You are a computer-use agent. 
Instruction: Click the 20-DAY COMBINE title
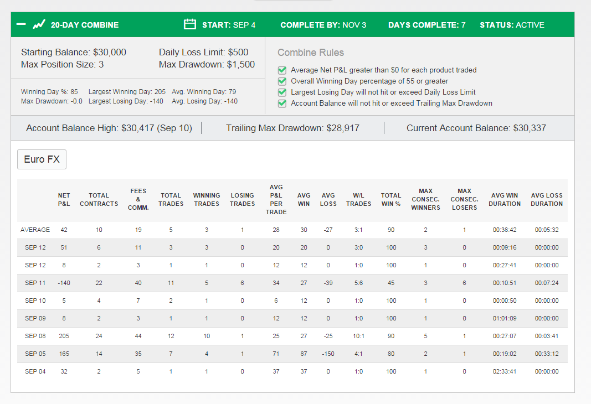tap(85, 25)
